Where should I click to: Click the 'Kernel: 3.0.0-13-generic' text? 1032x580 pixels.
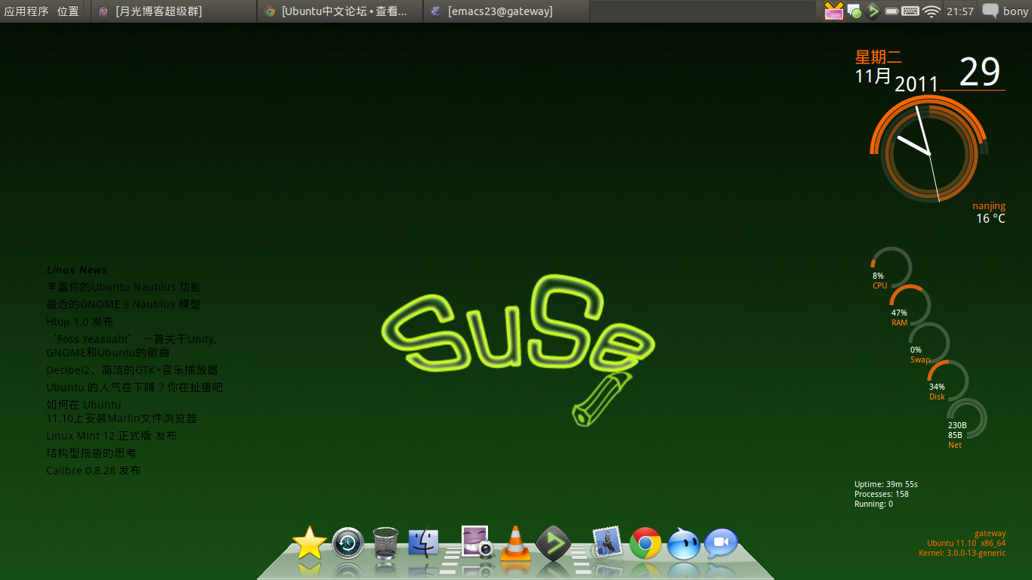962,553
